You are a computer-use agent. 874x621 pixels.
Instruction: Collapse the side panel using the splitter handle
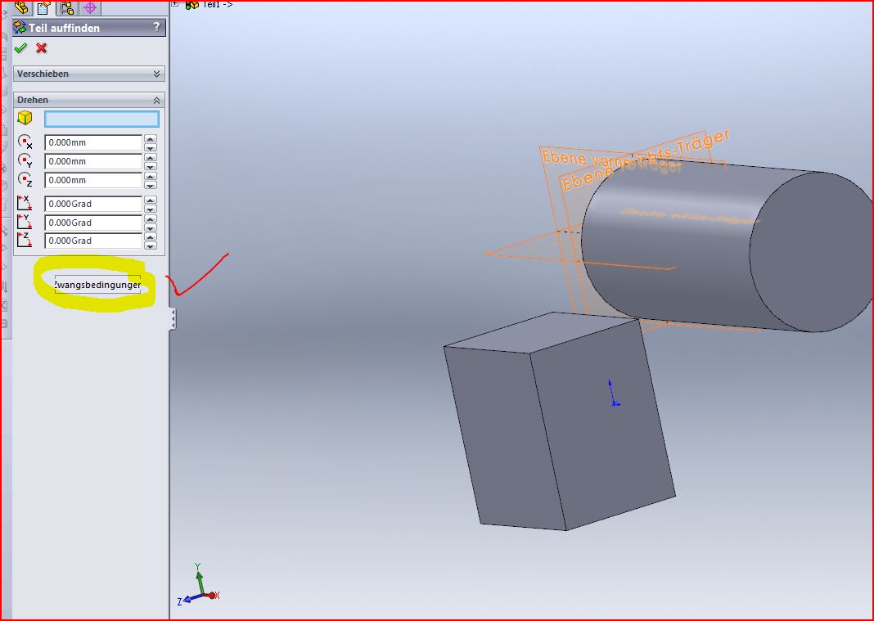[173, 319]
